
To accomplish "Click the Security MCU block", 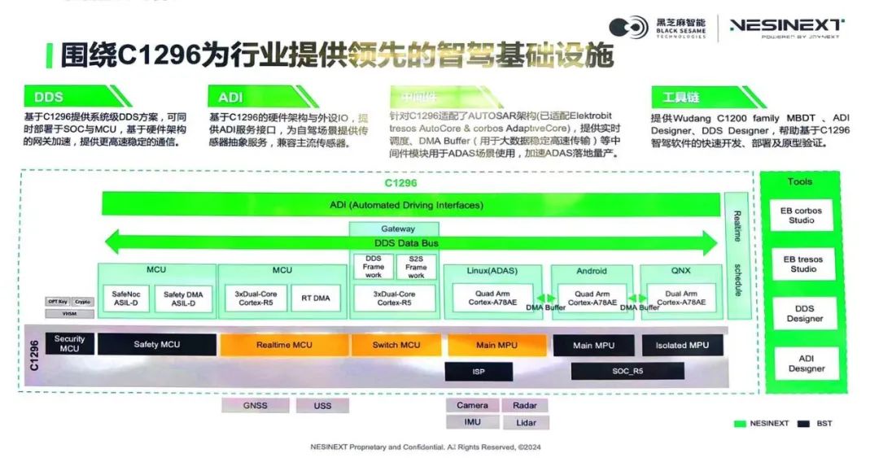I will point(69,344).
